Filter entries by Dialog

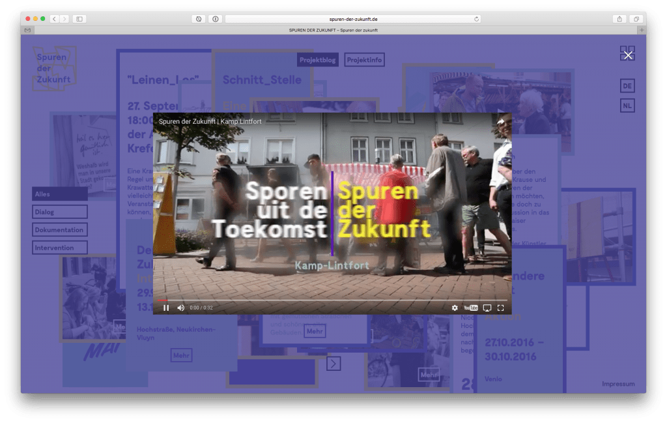60,212
